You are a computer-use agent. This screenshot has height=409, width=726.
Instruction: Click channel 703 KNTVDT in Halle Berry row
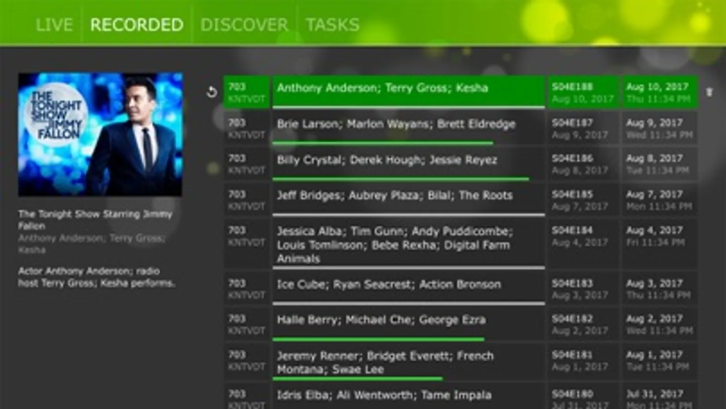(x=247, y=324)
